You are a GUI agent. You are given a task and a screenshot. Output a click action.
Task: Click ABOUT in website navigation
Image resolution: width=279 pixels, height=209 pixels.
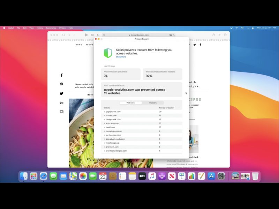[89, 45]
